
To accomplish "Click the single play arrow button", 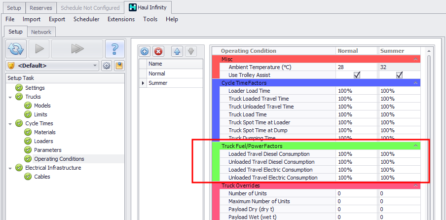I will click(39, 49).
